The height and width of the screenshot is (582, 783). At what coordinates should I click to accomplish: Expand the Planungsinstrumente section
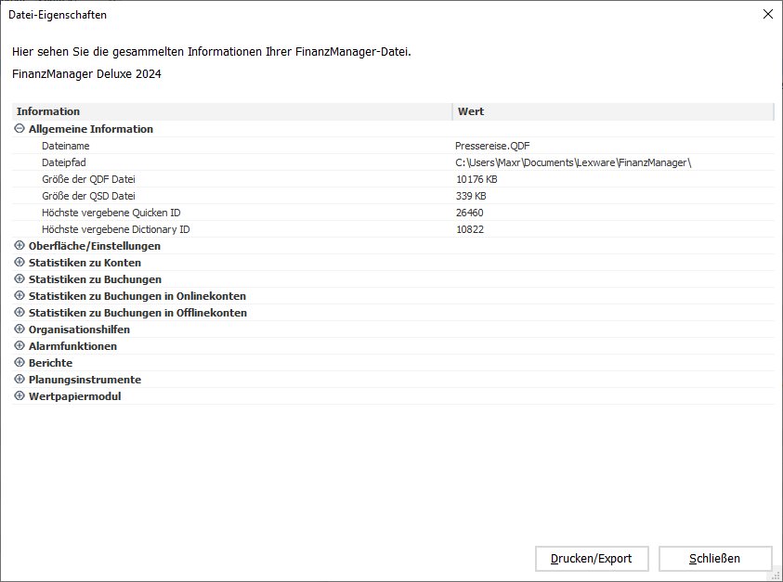20,380
